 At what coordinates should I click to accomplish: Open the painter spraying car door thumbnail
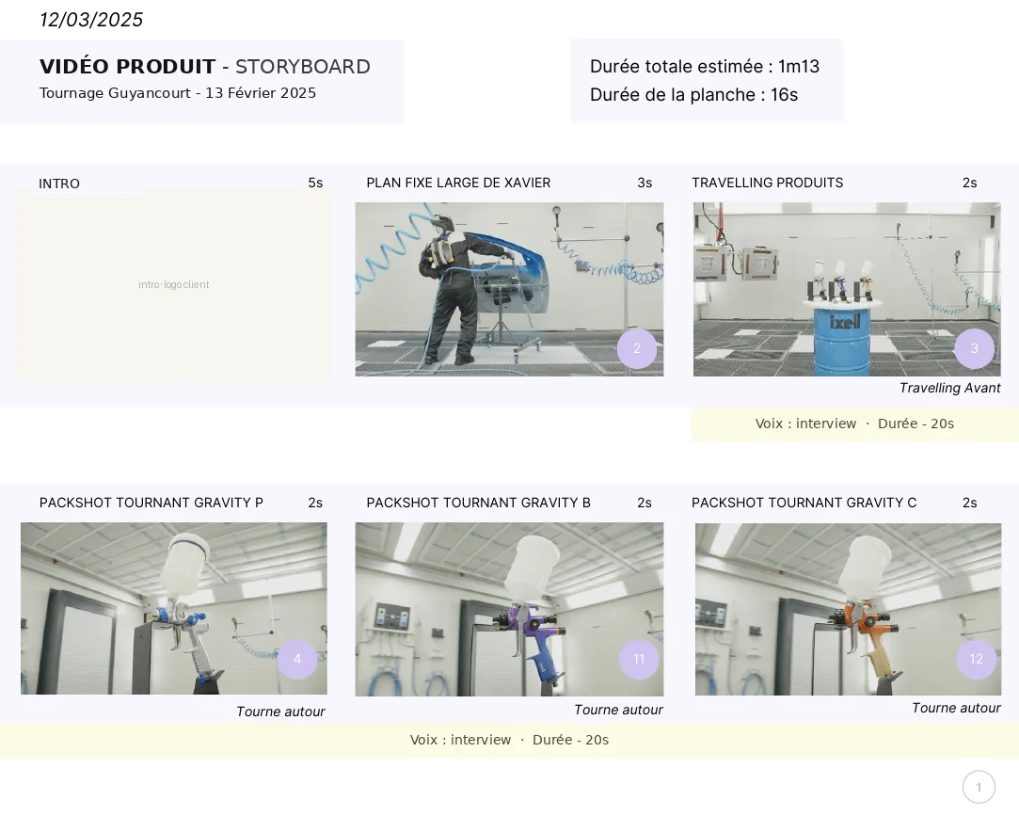pyautogui.click(x=509, y=289)
